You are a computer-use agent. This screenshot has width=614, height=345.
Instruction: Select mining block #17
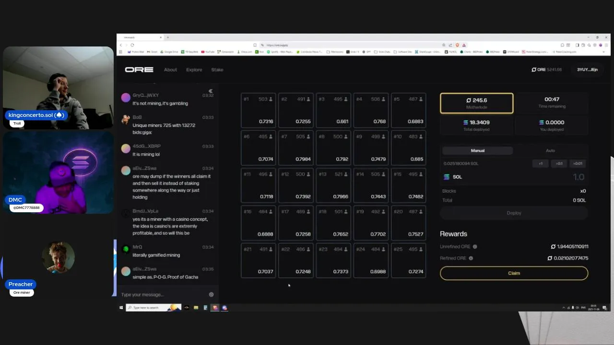(x=295, y=223)
